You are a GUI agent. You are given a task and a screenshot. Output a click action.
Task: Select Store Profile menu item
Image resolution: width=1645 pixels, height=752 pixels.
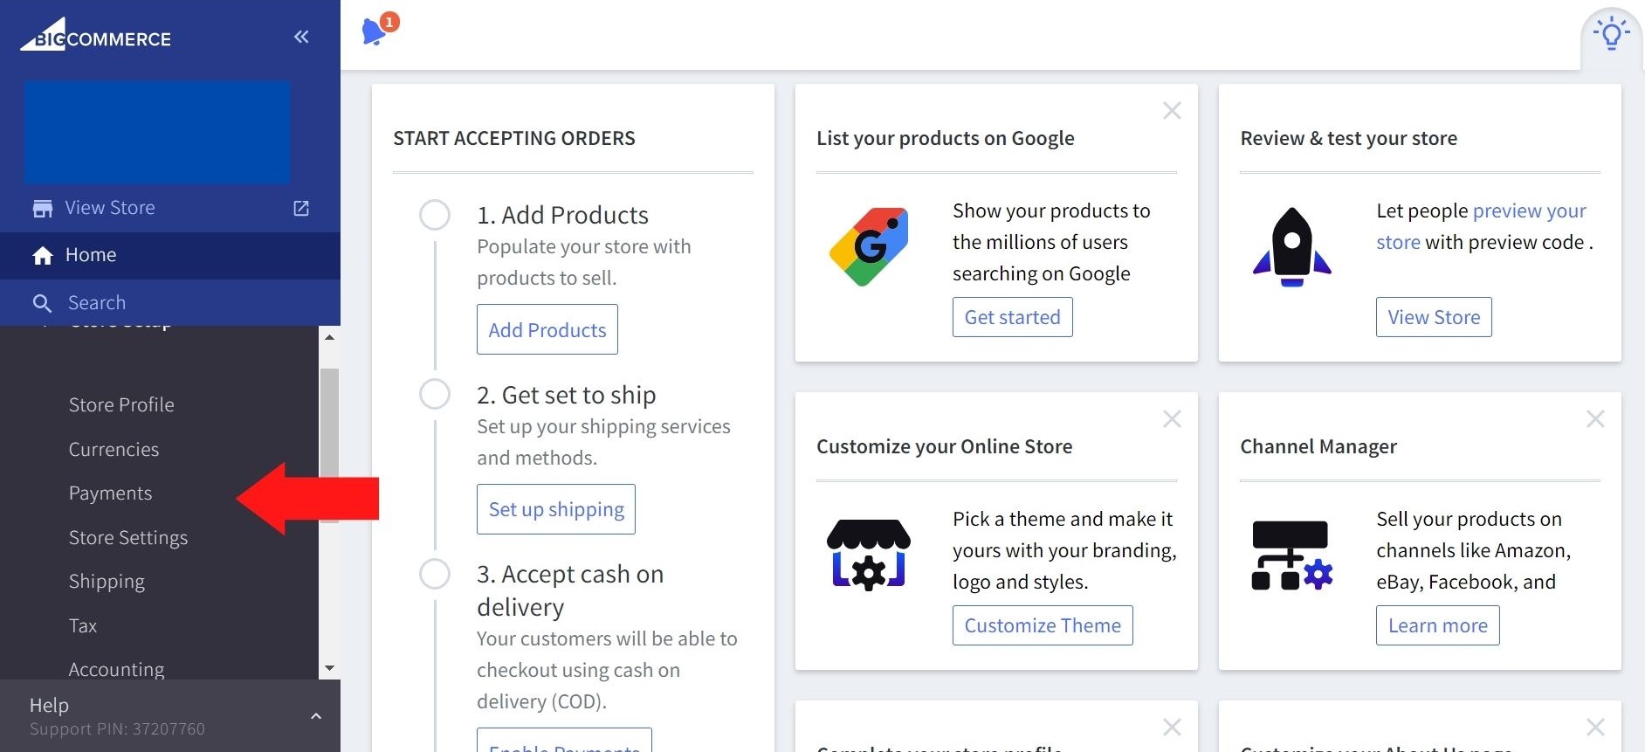[x=121, y=405]
